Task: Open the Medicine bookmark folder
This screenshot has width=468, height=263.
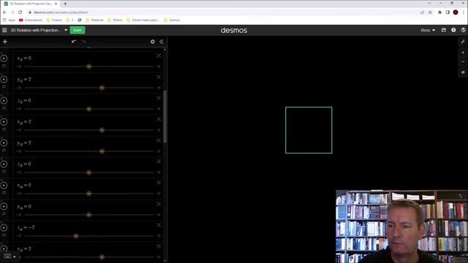Action: point(94,20)
